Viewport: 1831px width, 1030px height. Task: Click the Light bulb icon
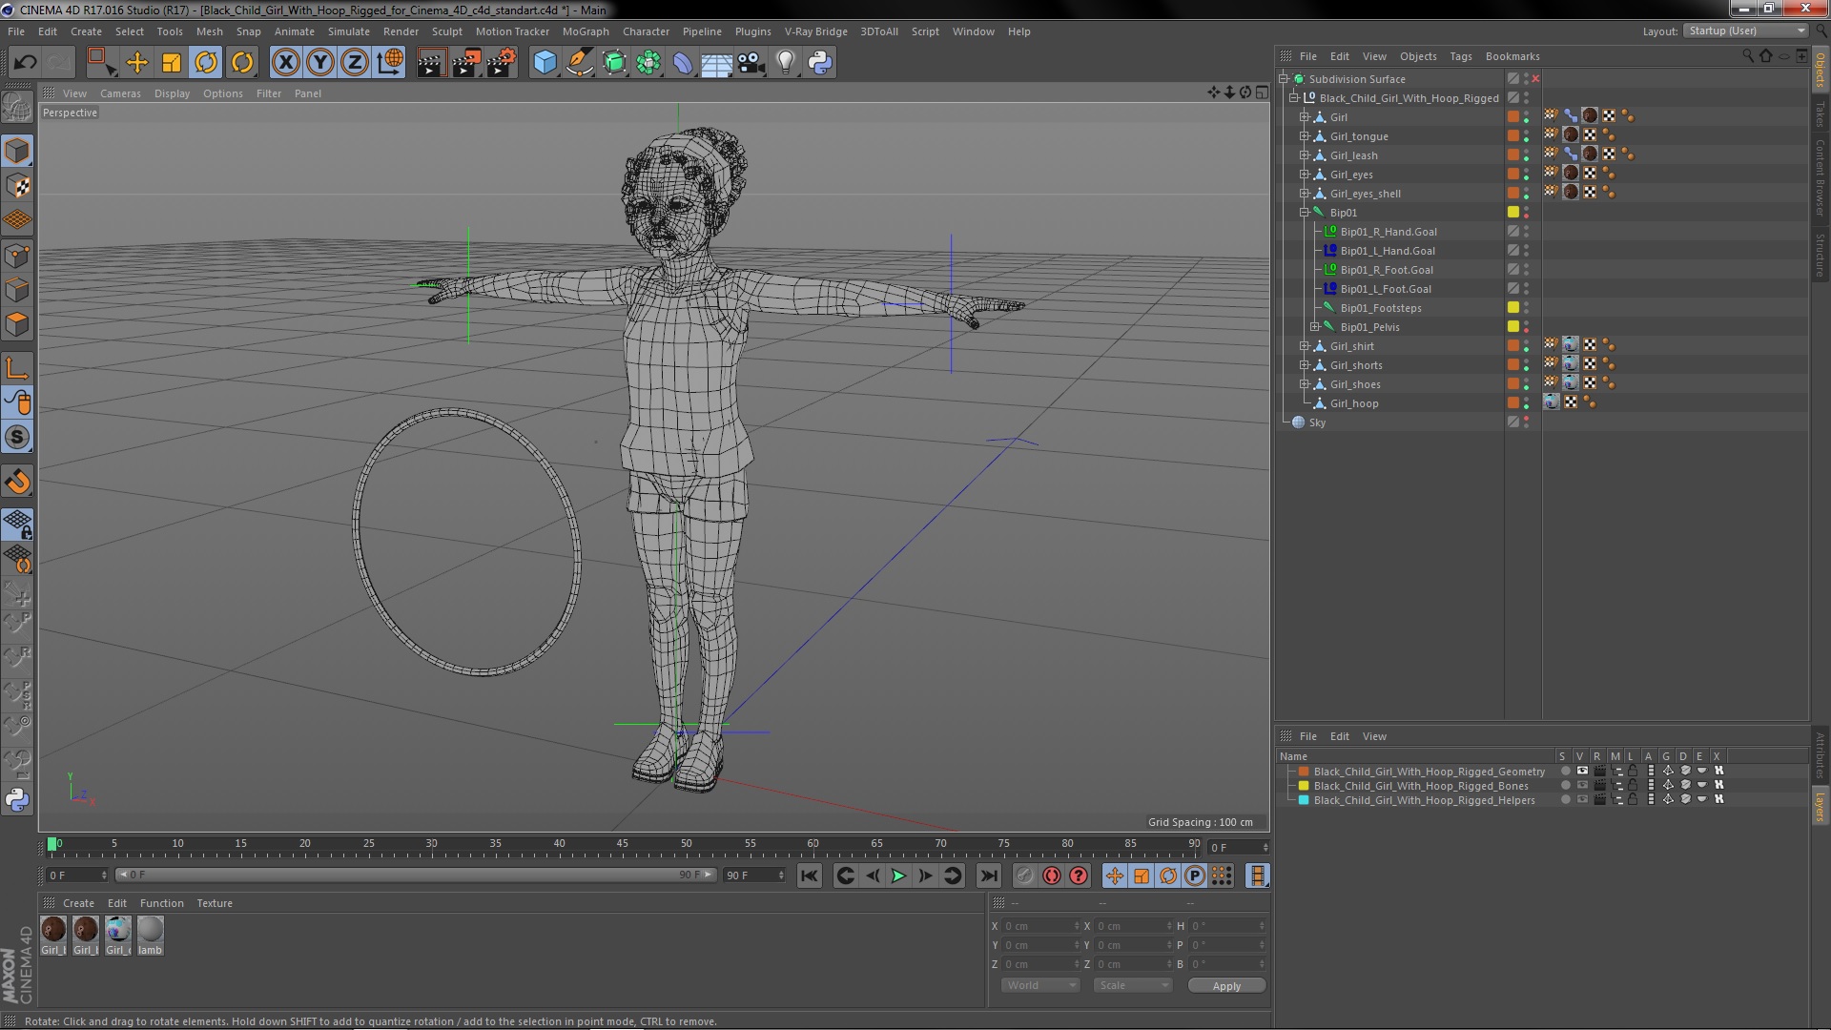click(786, 63)
